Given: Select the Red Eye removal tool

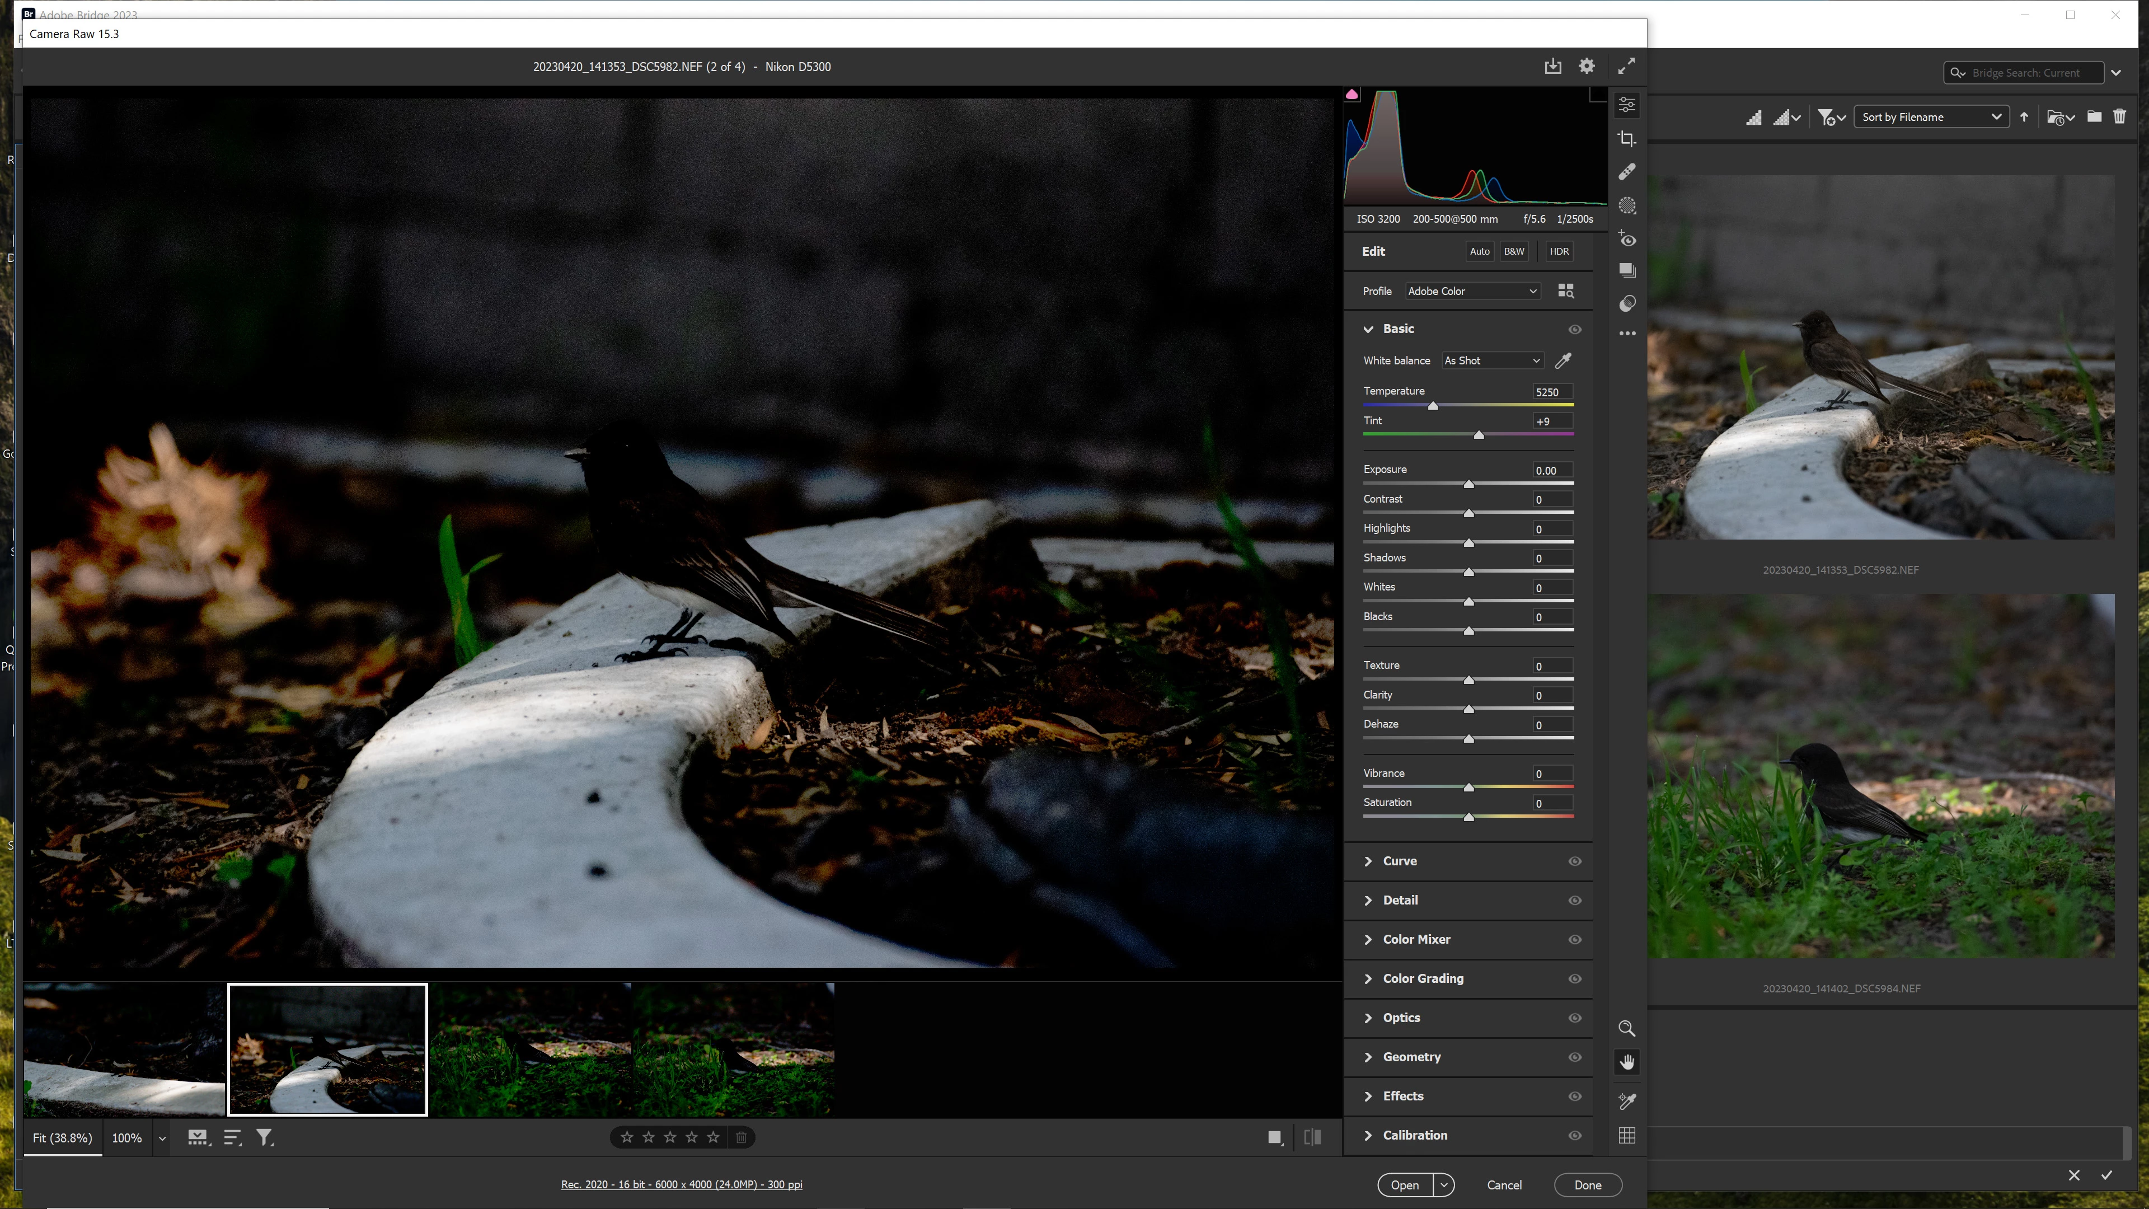Looking at the screenshot, I should 1627,238.
